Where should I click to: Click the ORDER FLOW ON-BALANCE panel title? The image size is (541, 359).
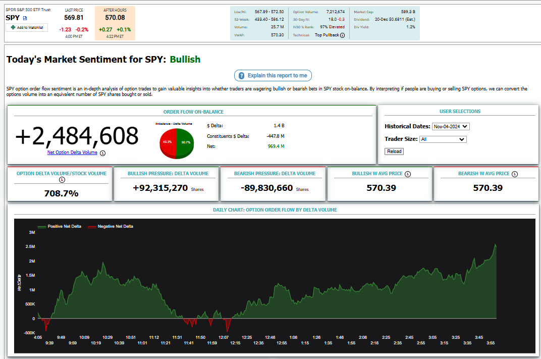coord(194,112)
